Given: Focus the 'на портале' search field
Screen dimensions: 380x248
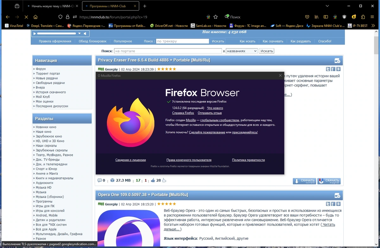Looking at the screenshot, I should pyautogui.click(x=168, y=51).
